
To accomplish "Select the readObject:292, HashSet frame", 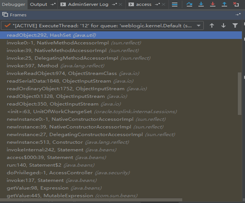I will pyautogui.click(x=121, y=35).
